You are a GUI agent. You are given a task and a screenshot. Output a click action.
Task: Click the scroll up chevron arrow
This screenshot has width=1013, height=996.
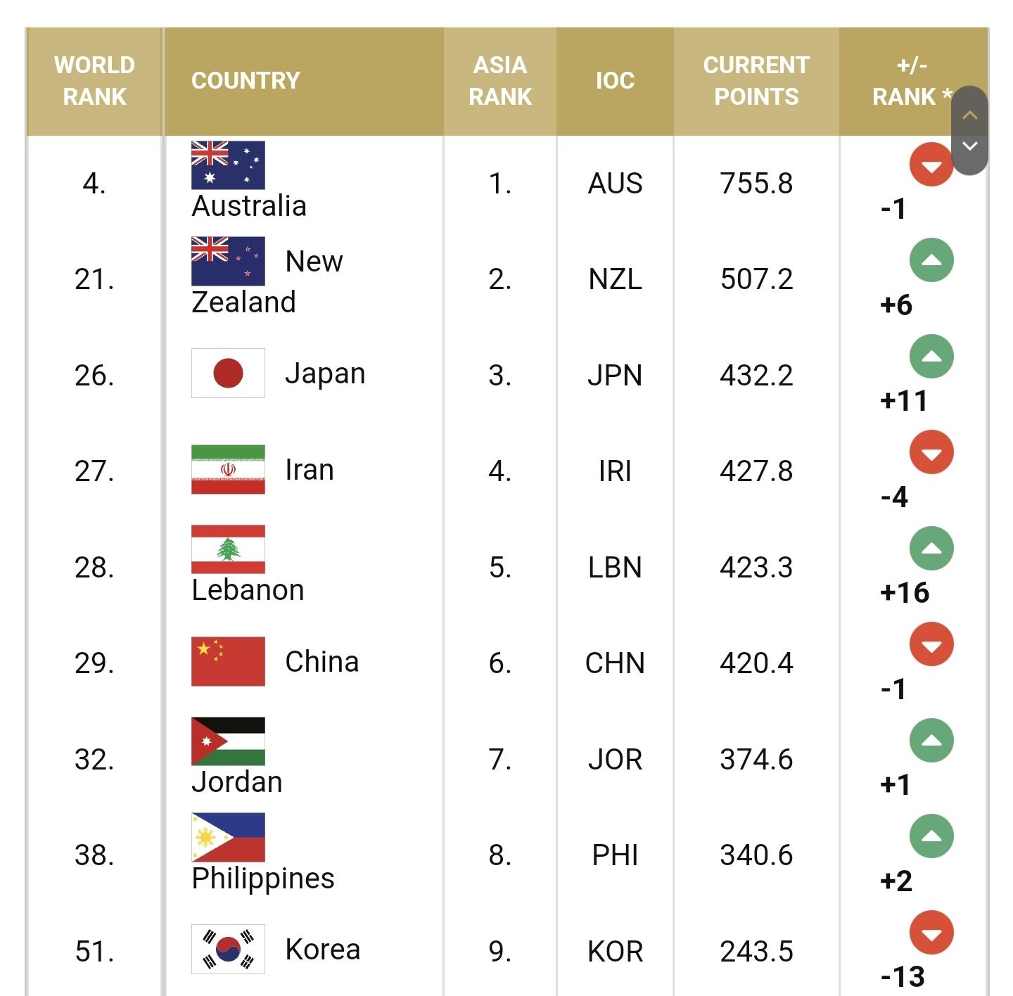(970, 115)
